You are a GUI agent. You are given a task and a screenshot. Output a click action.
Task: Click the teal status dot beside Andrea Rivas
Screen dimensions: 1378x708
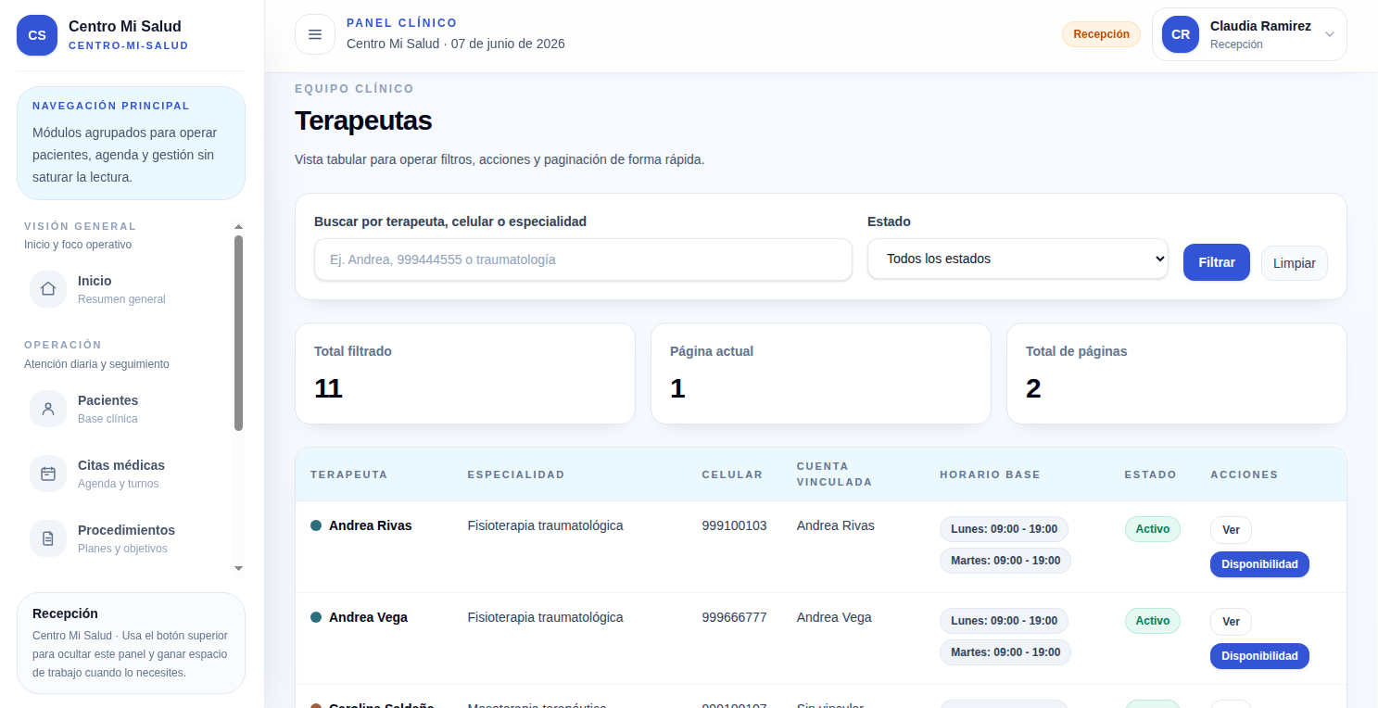point(316,525)
